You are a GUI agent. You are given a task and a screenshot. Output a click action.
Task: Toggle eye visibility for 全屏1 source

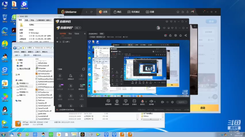(57, 42)
